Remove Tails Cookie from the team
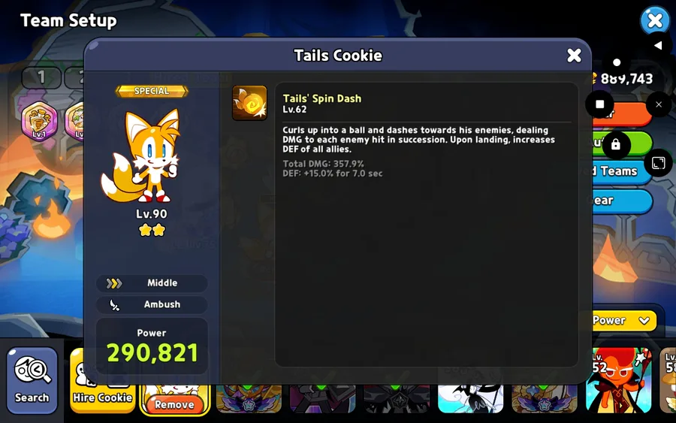Viewport: 676px width, 423px height. coord(174,404)
